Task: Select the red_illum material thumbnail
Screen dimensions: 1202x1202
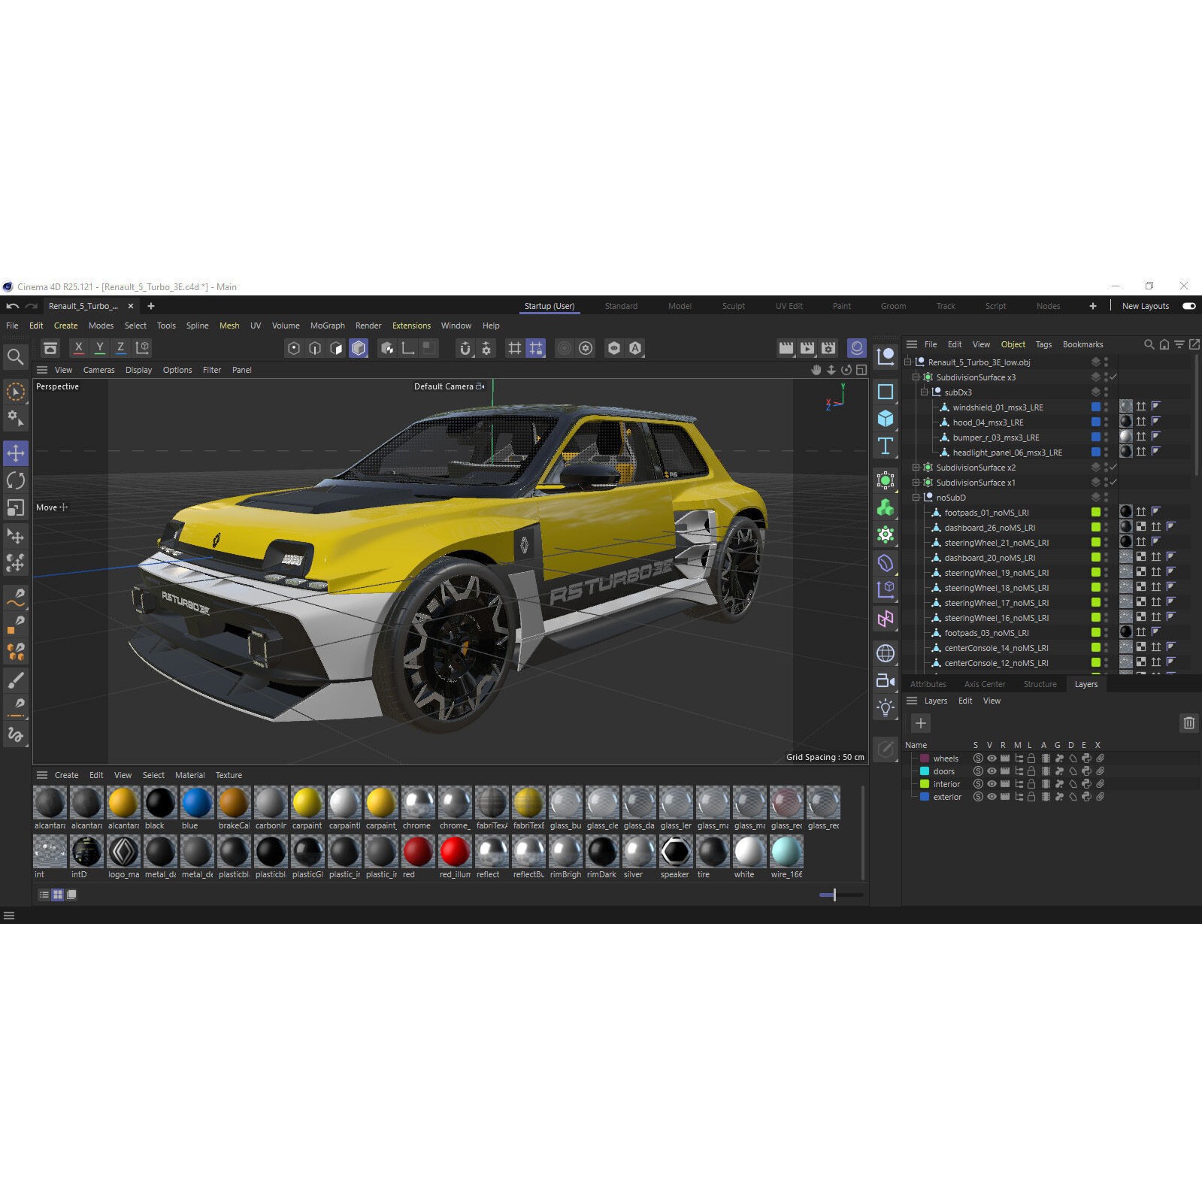Action: click(x=455, y=852)
